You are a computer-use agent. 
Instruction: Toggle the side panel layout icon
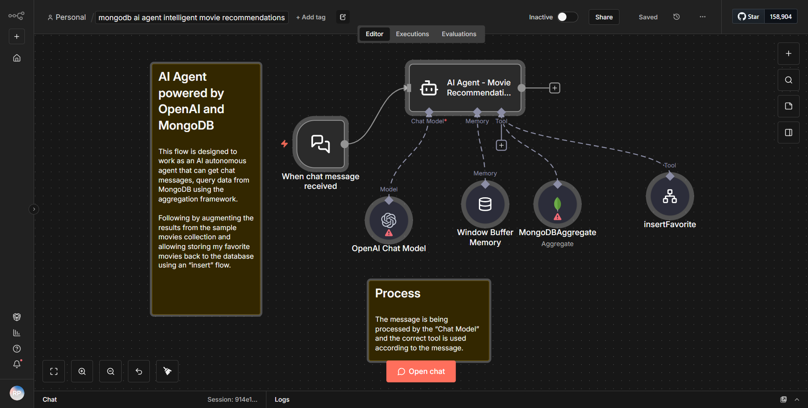pos(788,132)
